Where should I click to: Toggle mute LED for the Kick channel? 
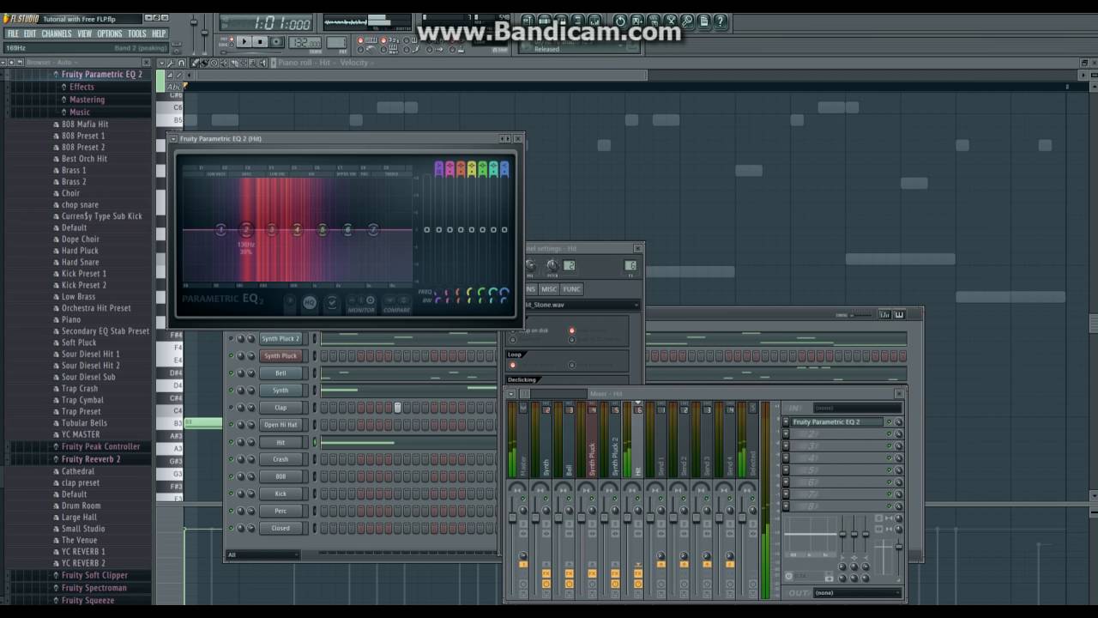pos(230,494)
